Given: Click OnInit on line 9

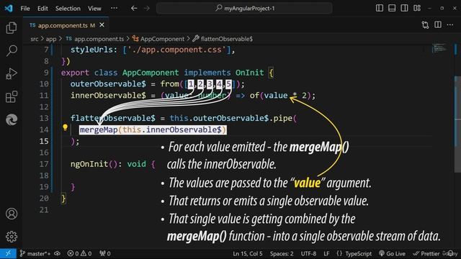Looking at the screenshot, I should click(249, 73).
